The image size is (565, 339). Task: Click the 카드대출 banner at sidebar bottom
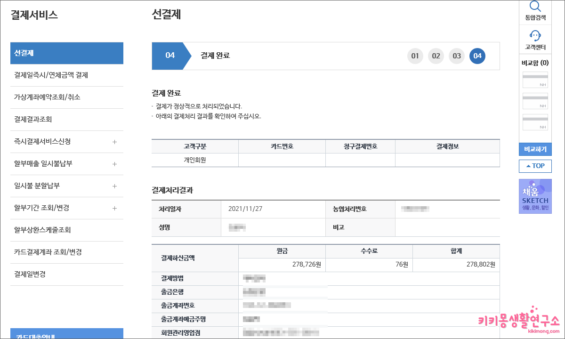point(66,334)
